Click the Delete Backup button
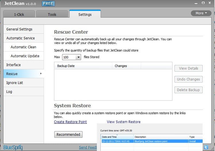Image resolution: width=215 pixels, height=151 pixels. pos(188,90)
